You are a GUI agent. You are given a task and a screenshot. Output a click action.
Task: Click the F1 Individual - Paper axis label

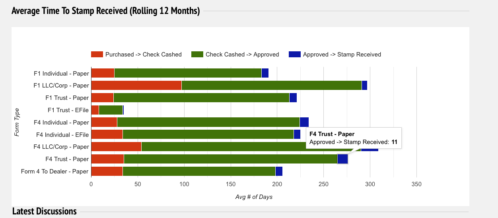(x=61, y=74)
